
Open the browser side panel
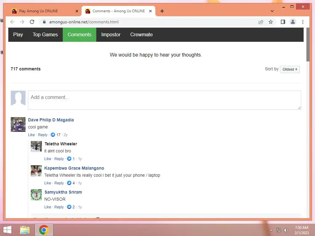tap(283, 22)
